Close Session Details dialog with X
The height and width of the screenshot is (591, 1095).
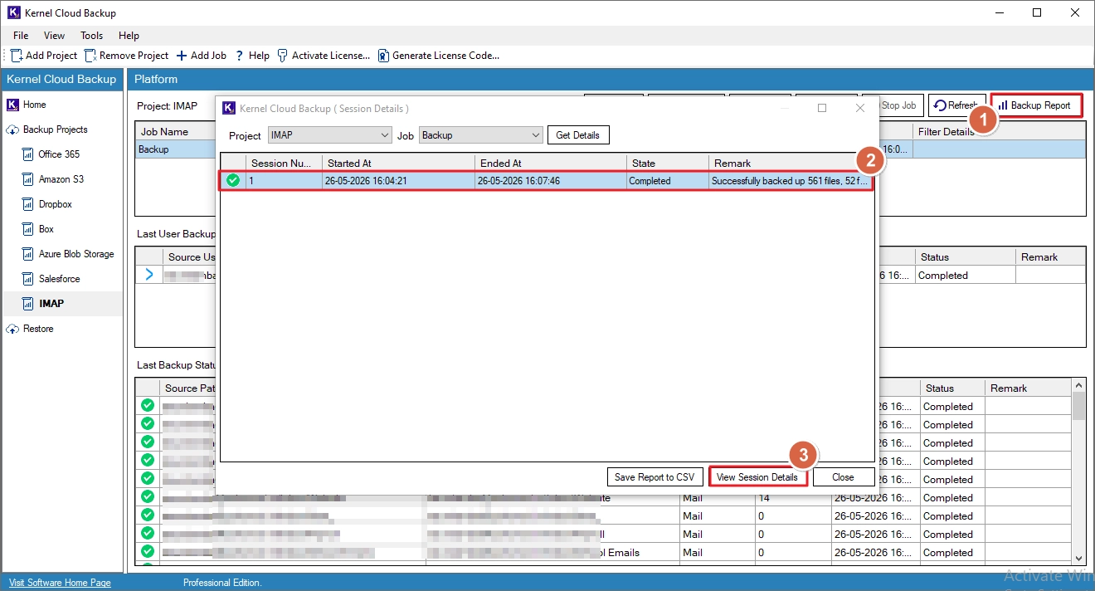860,108
